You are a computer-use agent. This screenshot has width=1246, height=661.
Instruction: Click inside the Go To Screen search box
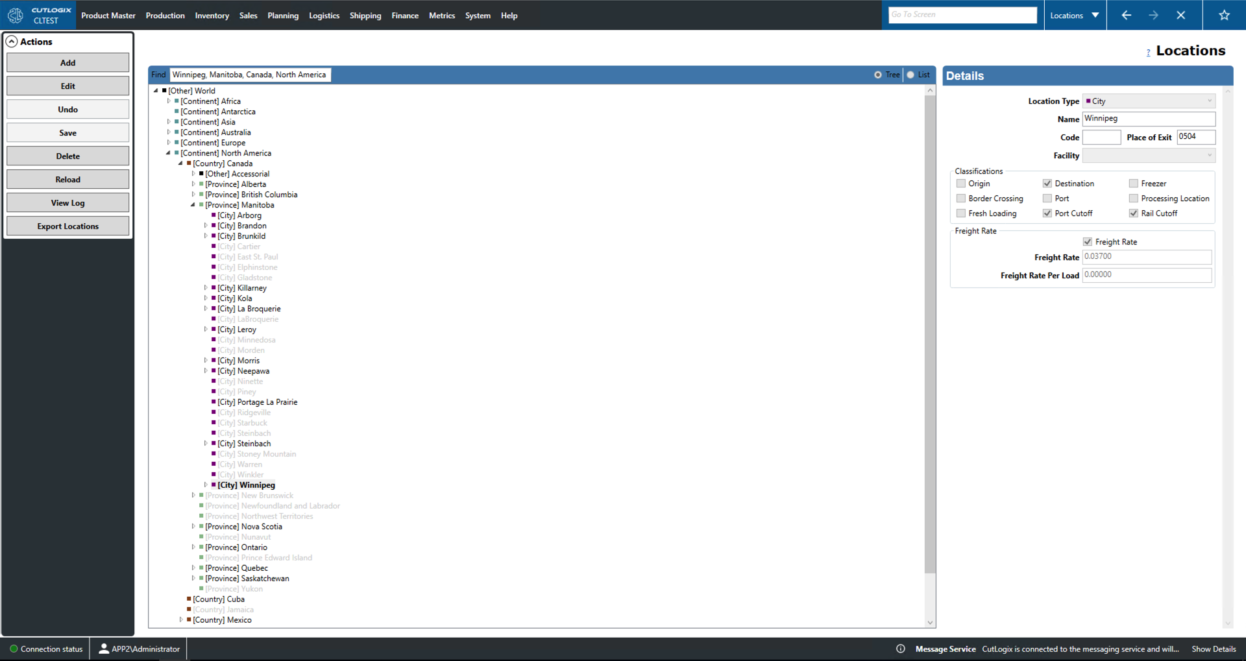tap(962, 14)
